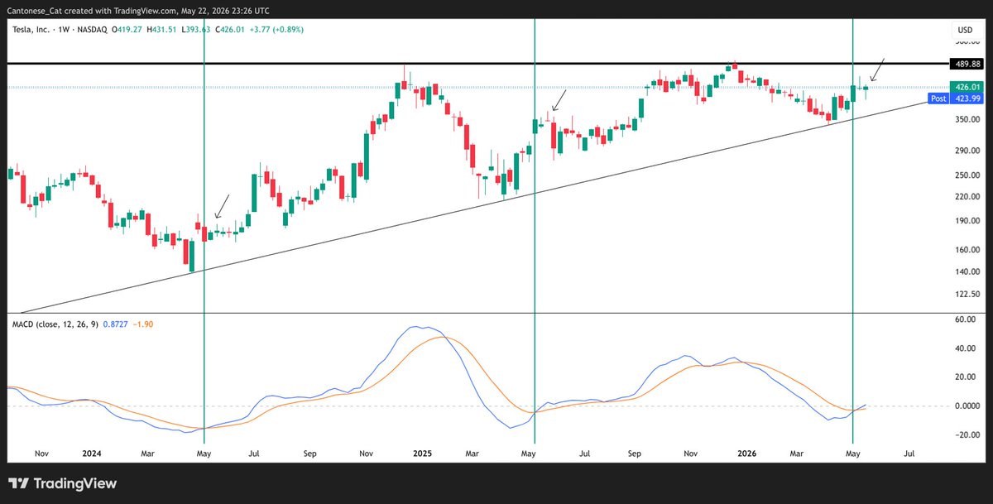Click the 60.00 MACD axis label
Viewport: 993px width, 504px height.
coord(967,319)
